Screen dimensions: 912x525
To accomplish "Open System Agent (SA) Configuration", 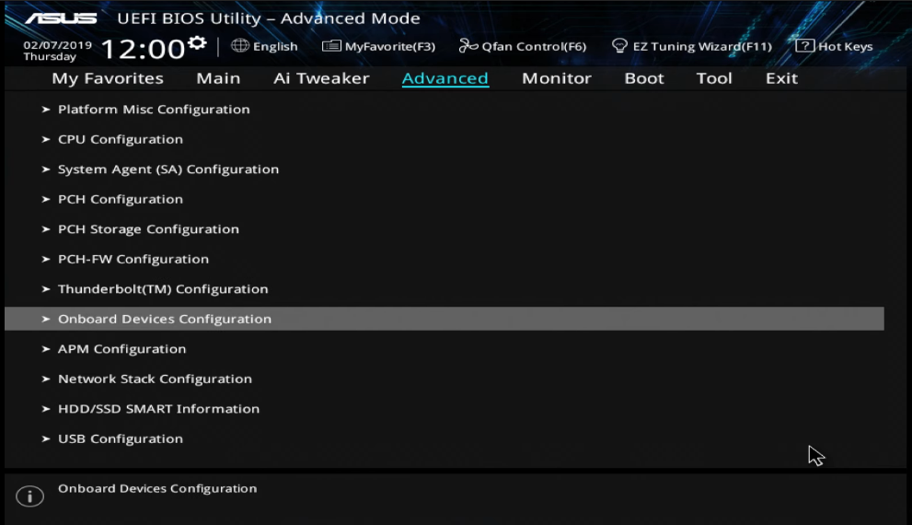I will pos(168,169).
